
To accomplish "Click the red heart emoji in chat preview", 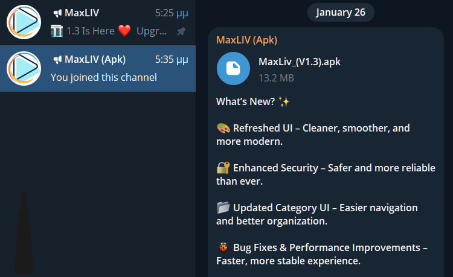I will tap(124, 31).
